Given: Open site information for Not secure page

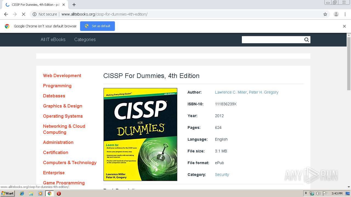Looking at the screenshot, I should (x=45, y=14).
